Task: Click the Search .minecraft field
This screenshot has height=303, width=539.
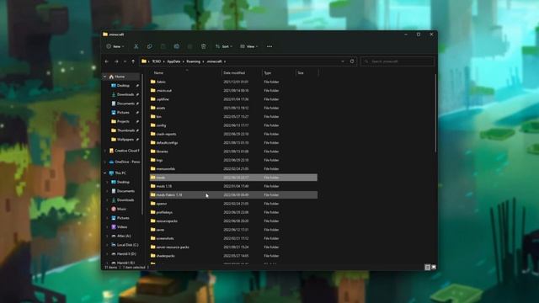Action: (x=398, y=61)
